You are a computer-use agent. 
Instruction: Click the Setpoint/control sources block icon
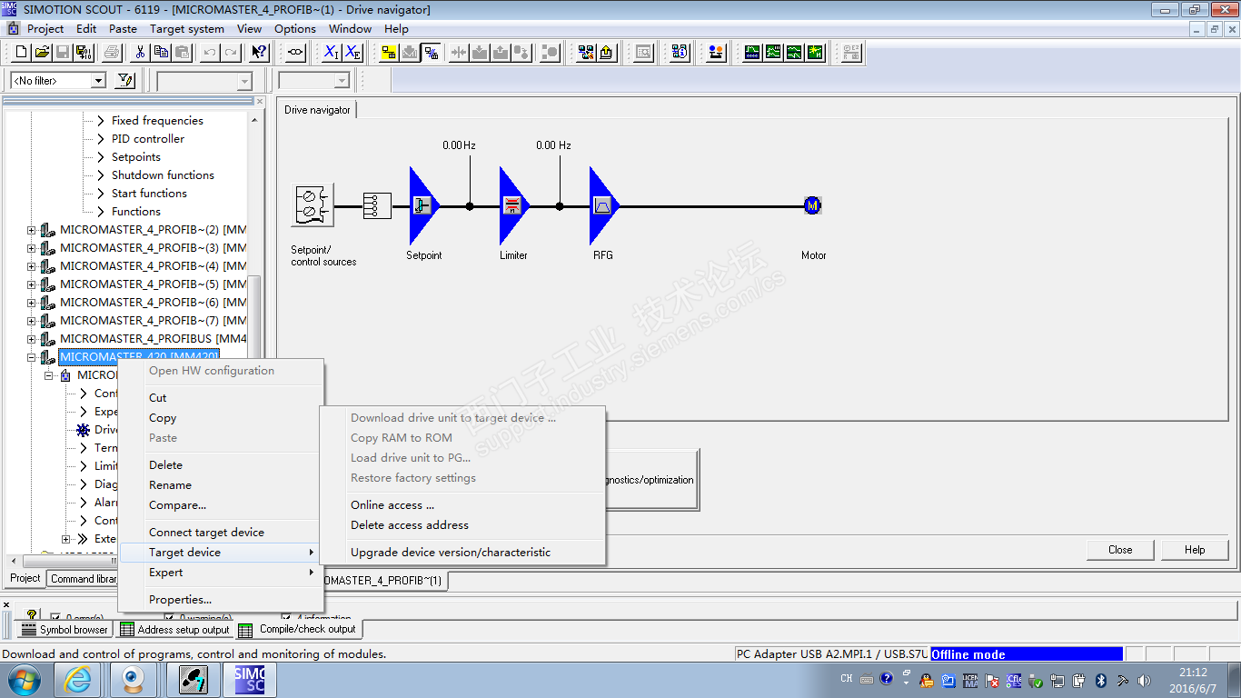point(313,205)
